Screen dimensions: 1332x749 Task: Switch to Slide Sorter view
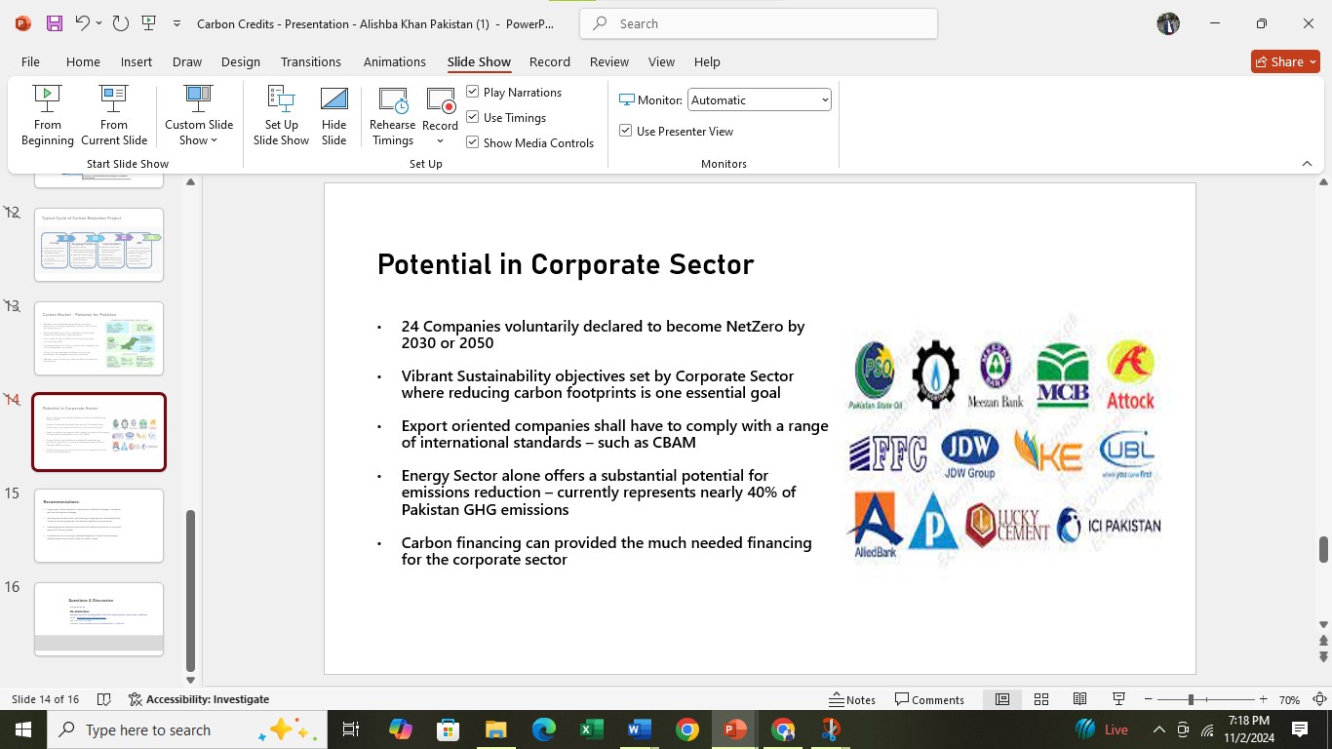coord(1041,699)
